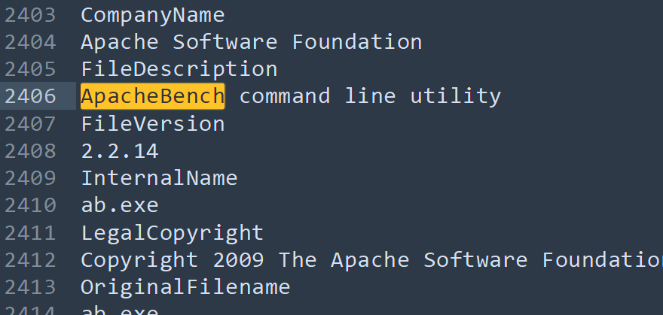Click the InternalName line
663x315 pixels.
(159, 178)
